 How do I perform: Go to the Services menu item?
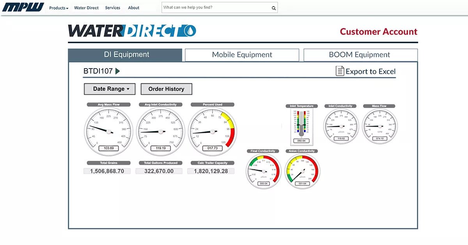click(x=113, y=8)
